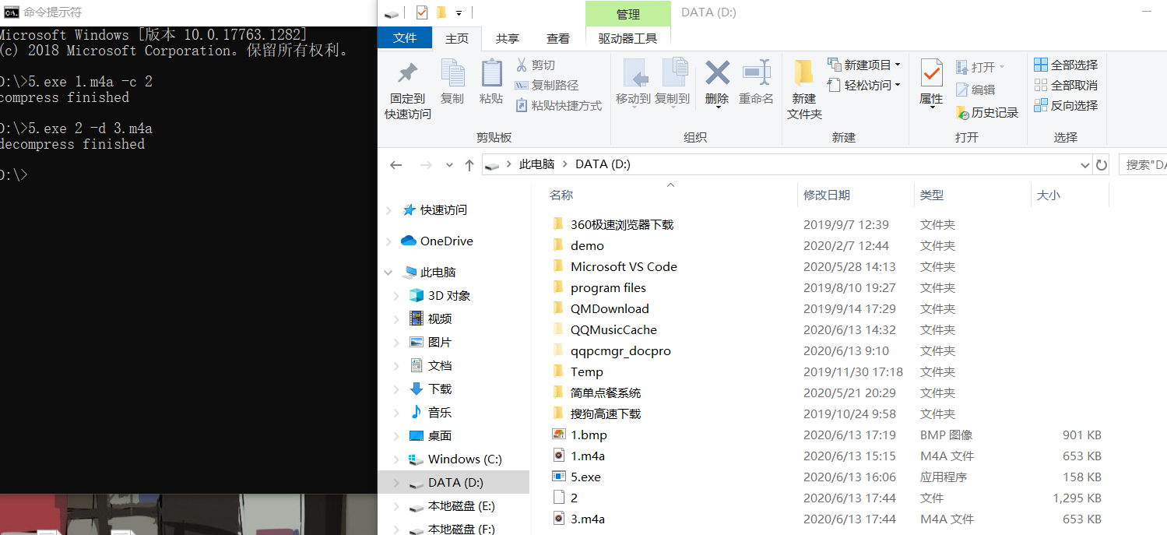Pin to Quick access (固定到快速访问)
Viewport: 1167px width, 535px height.
pos(407,90)
